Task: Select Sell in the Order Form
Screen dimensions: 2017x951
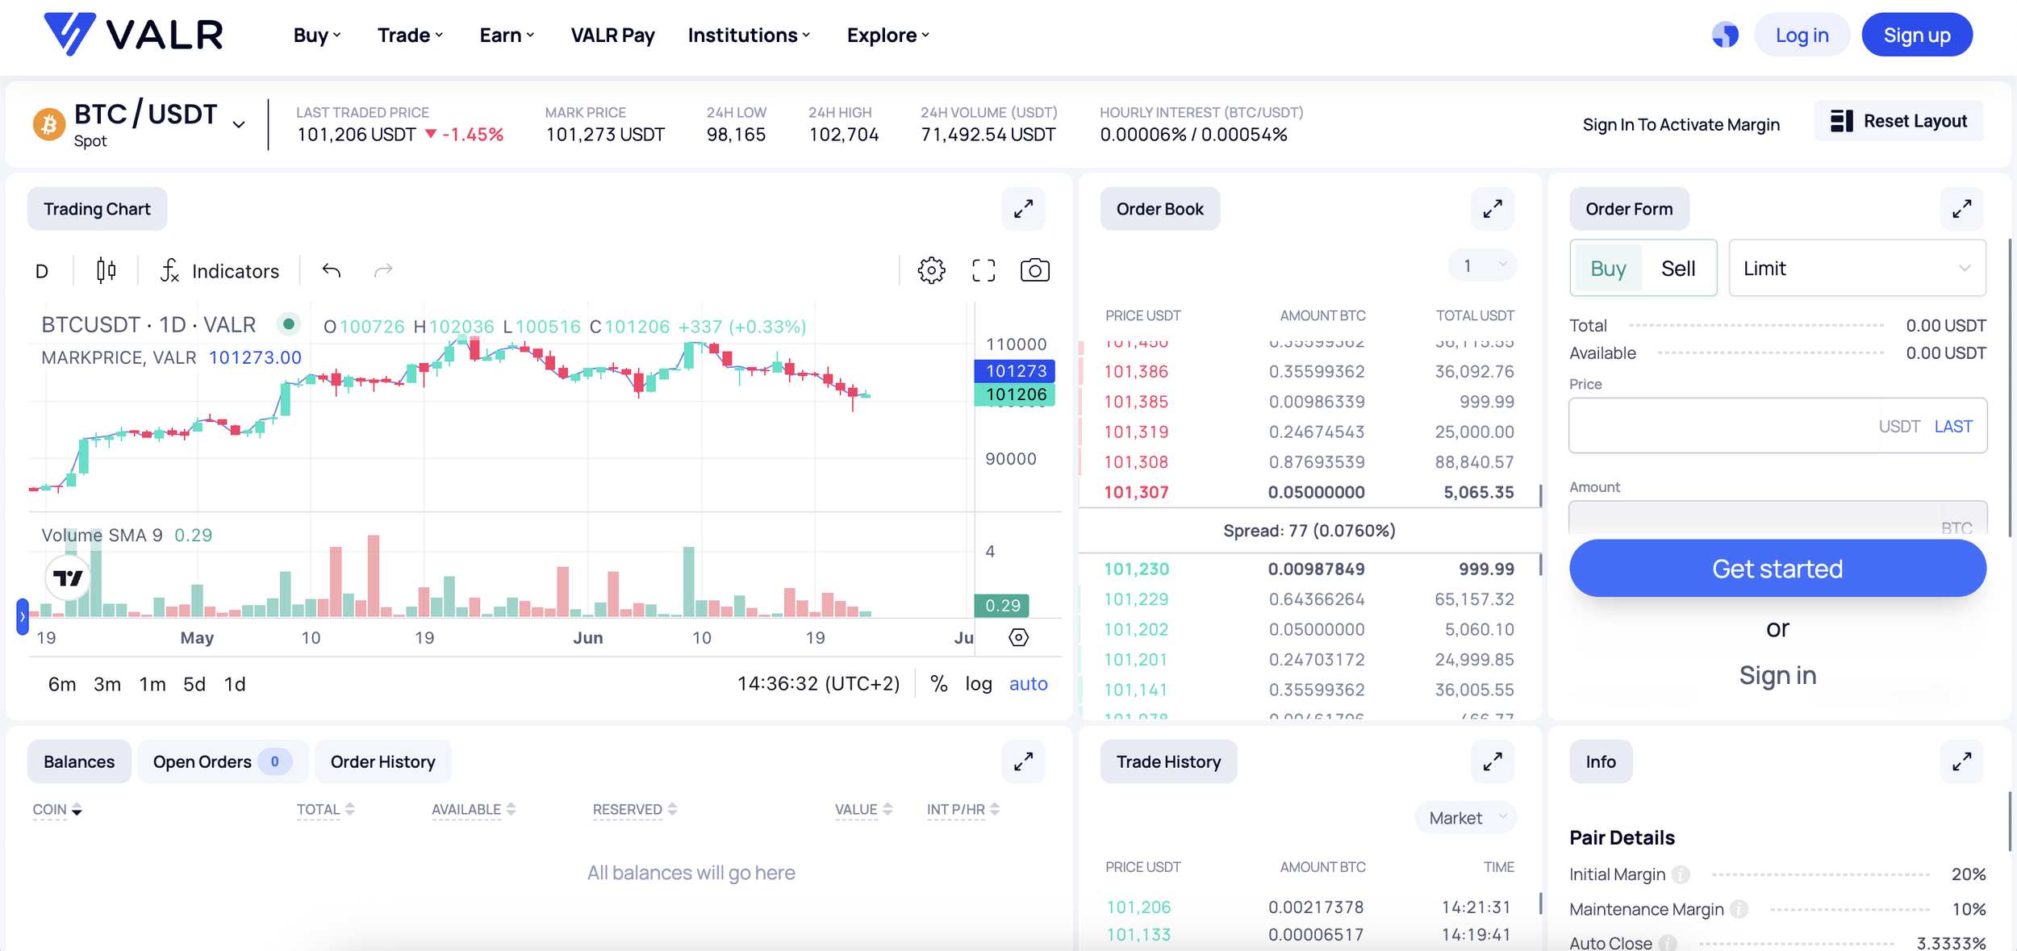Action: coord(1679,268)
